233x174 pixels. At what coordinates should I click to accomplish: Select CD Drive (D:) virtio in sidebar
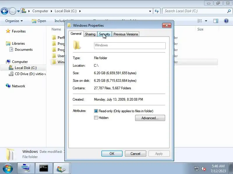click(30, 74)
